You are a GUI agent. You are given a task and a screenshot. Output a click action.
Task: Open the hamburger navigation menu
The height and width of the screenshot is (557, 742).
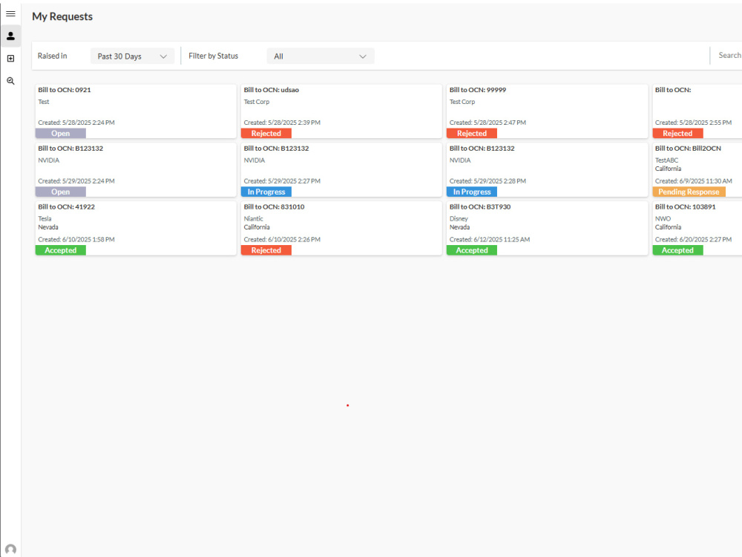pyautogui.click(x=10, y=13)
